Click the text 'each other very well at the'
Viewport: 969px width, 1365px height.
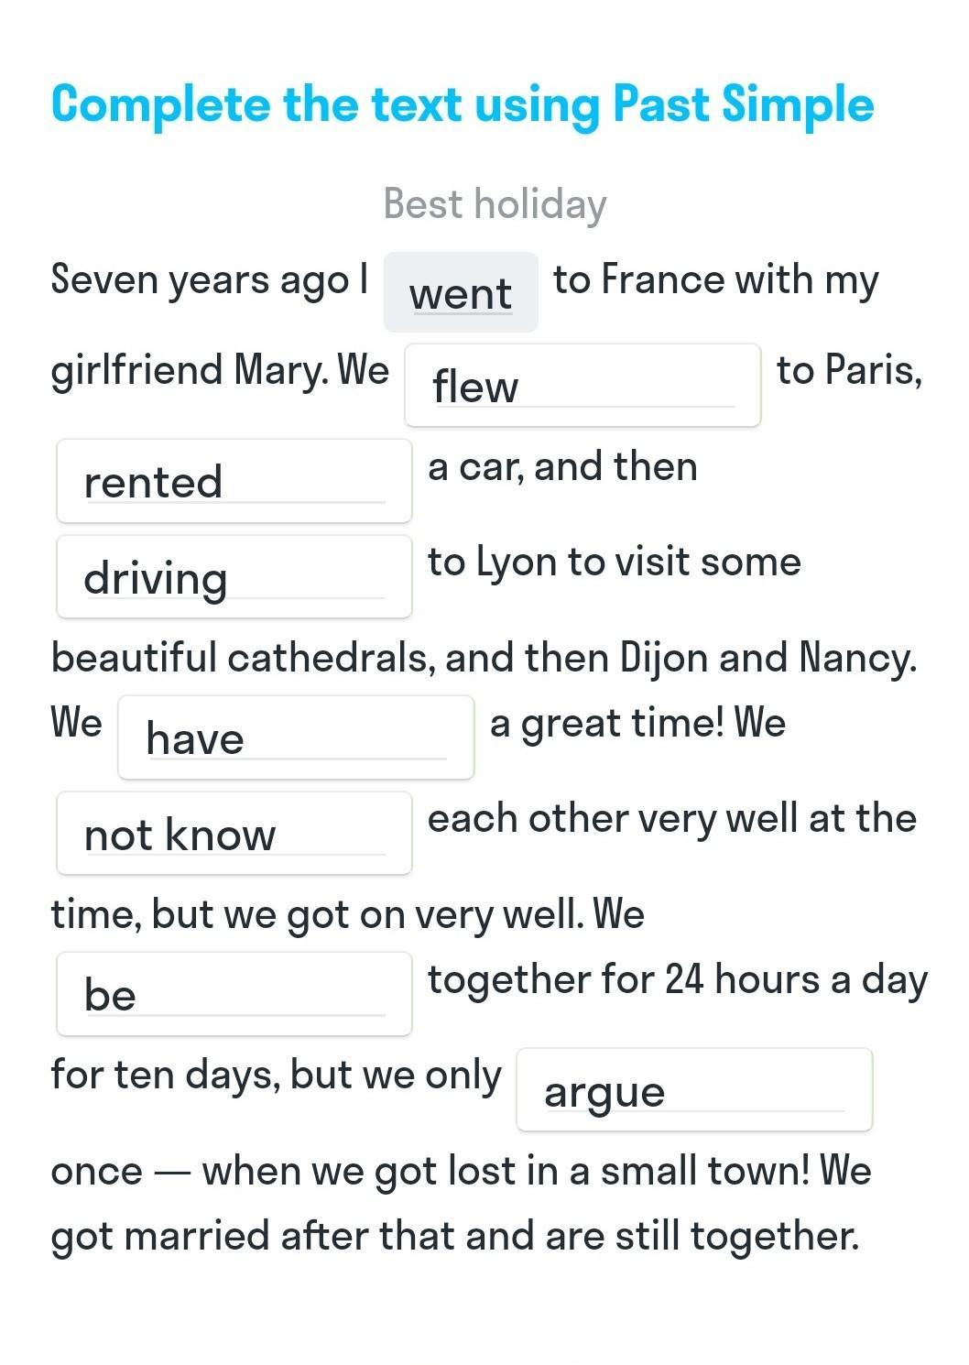pyautogui.click(x=671, y=818)
